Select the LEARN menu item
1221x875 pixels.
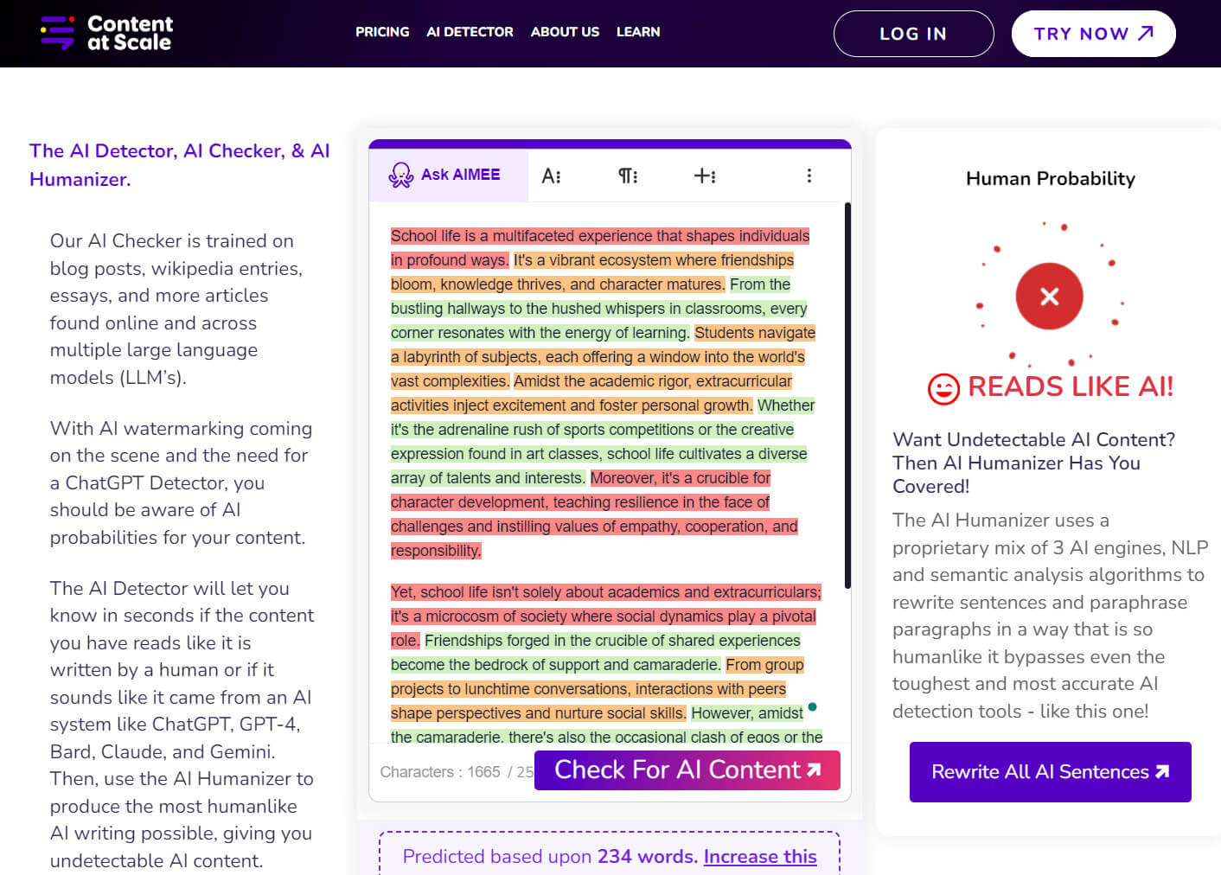tap(638, 32)
